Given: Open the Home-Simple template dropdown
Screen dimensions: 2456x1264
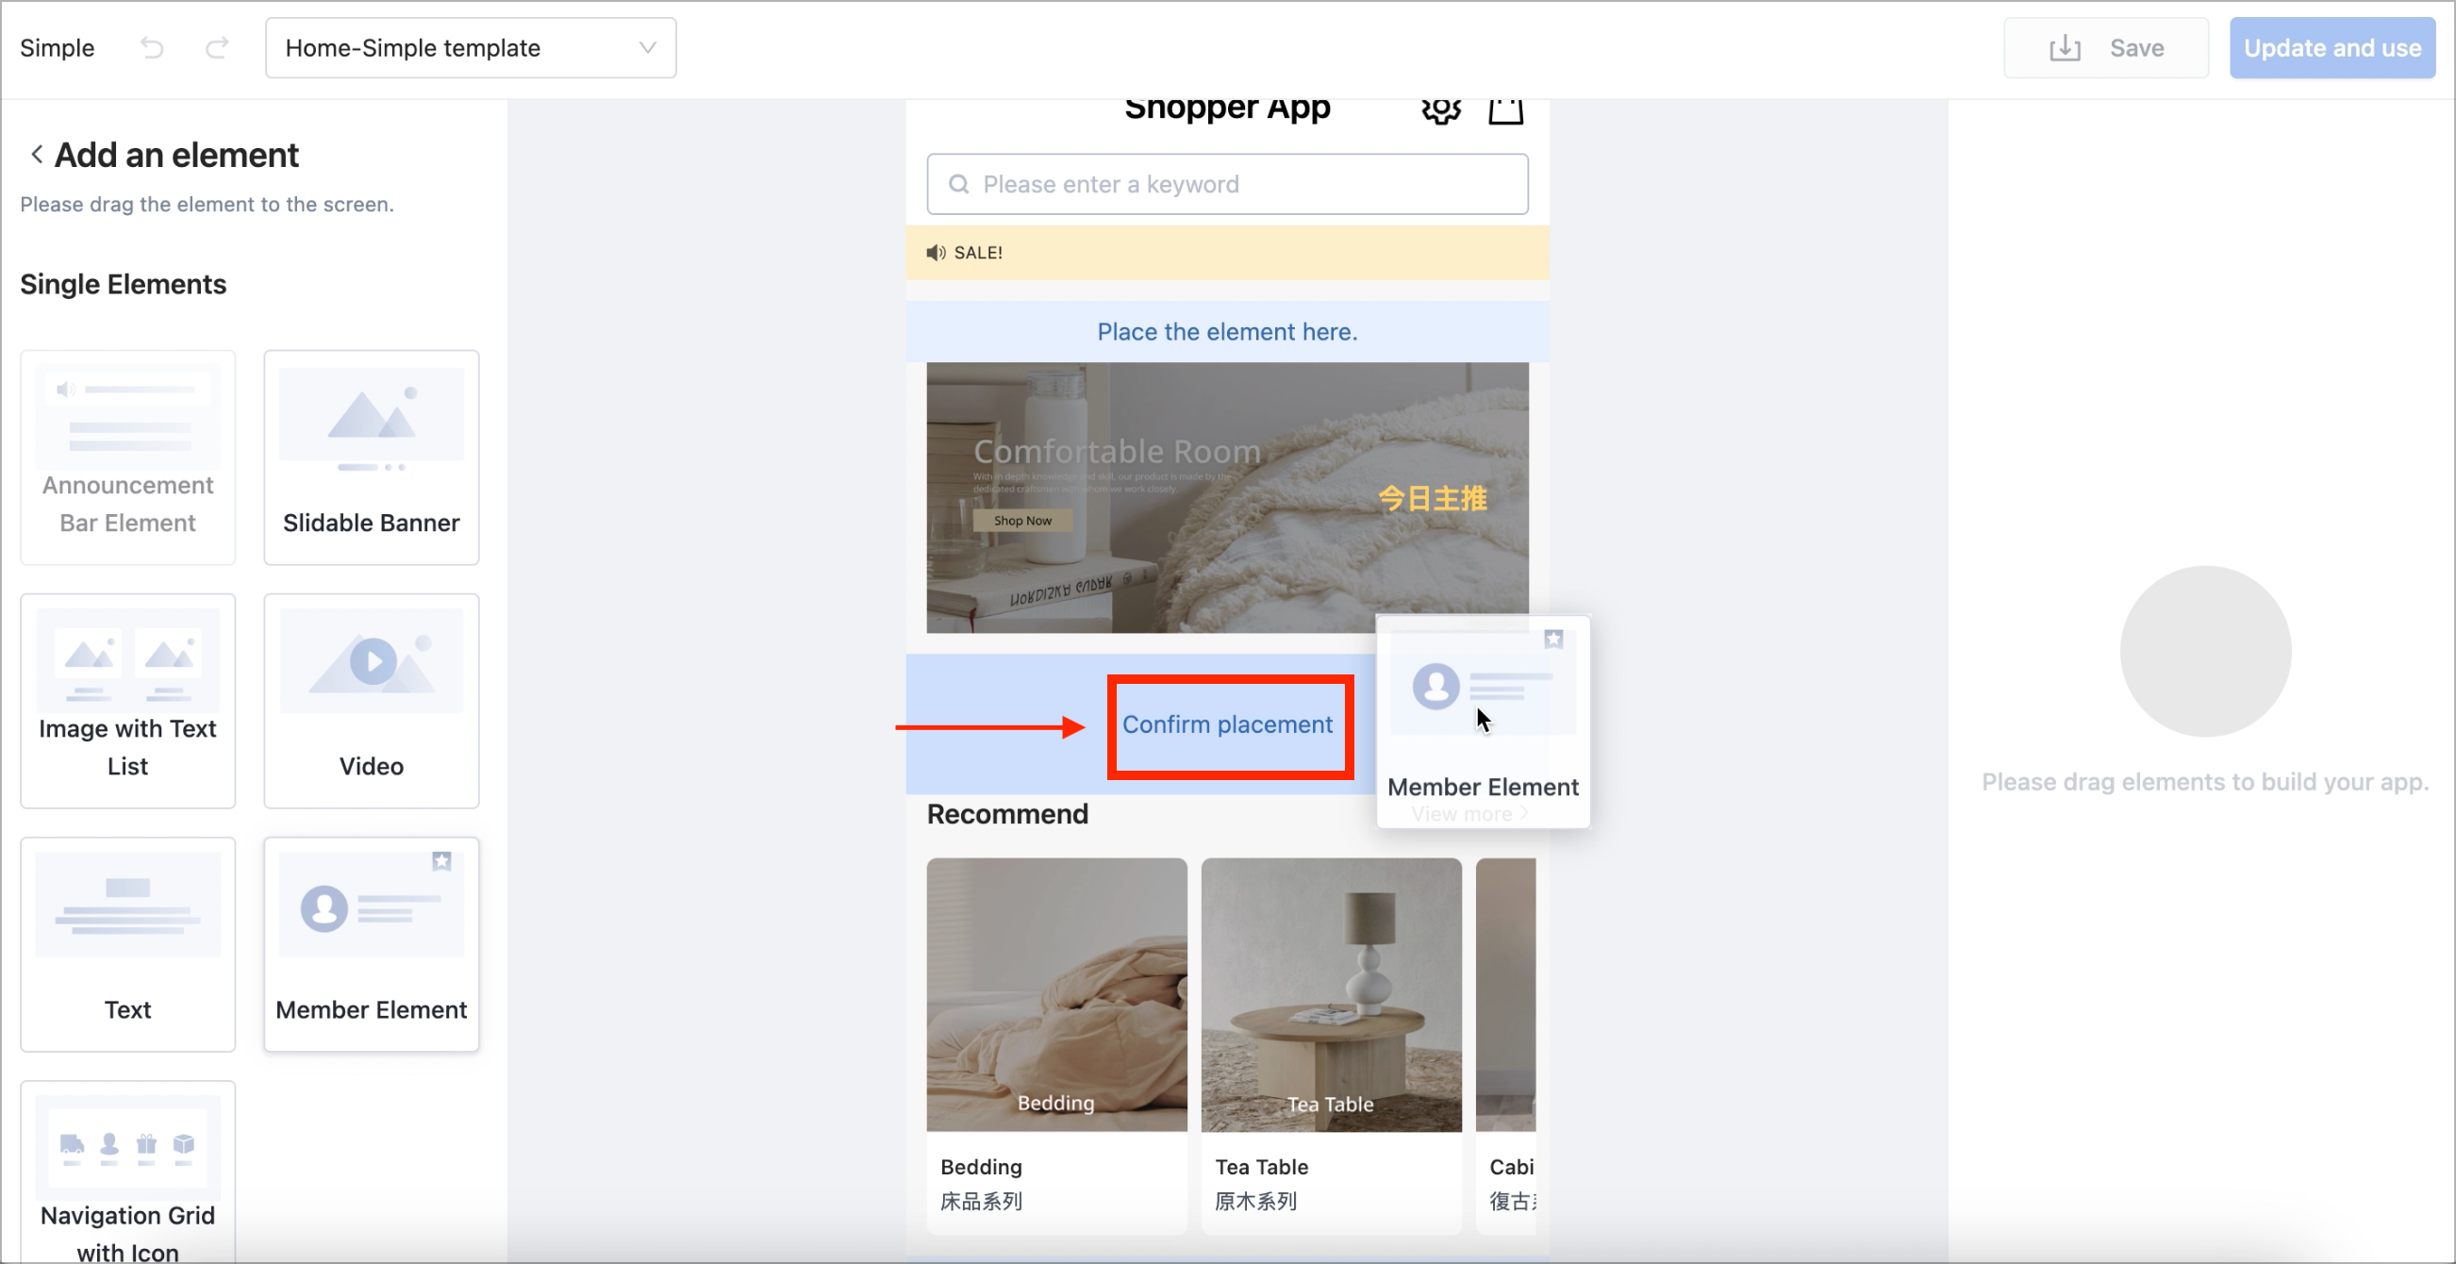Looking at the screenshot, I should click(x=471, y=48).
